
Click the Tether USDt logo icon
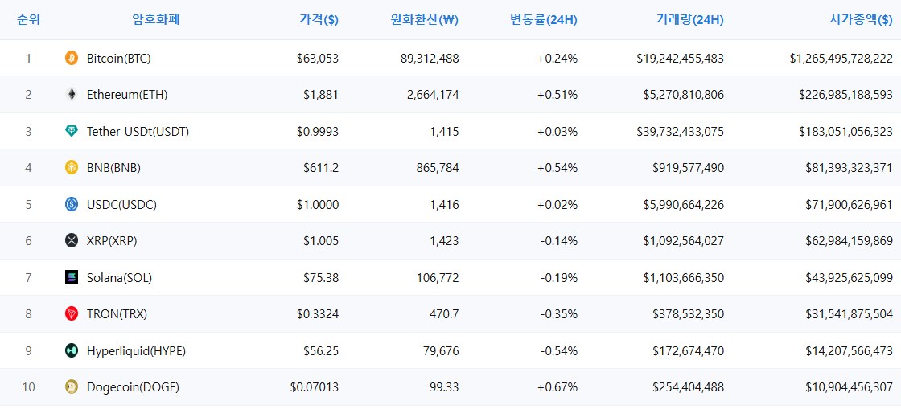72,131
